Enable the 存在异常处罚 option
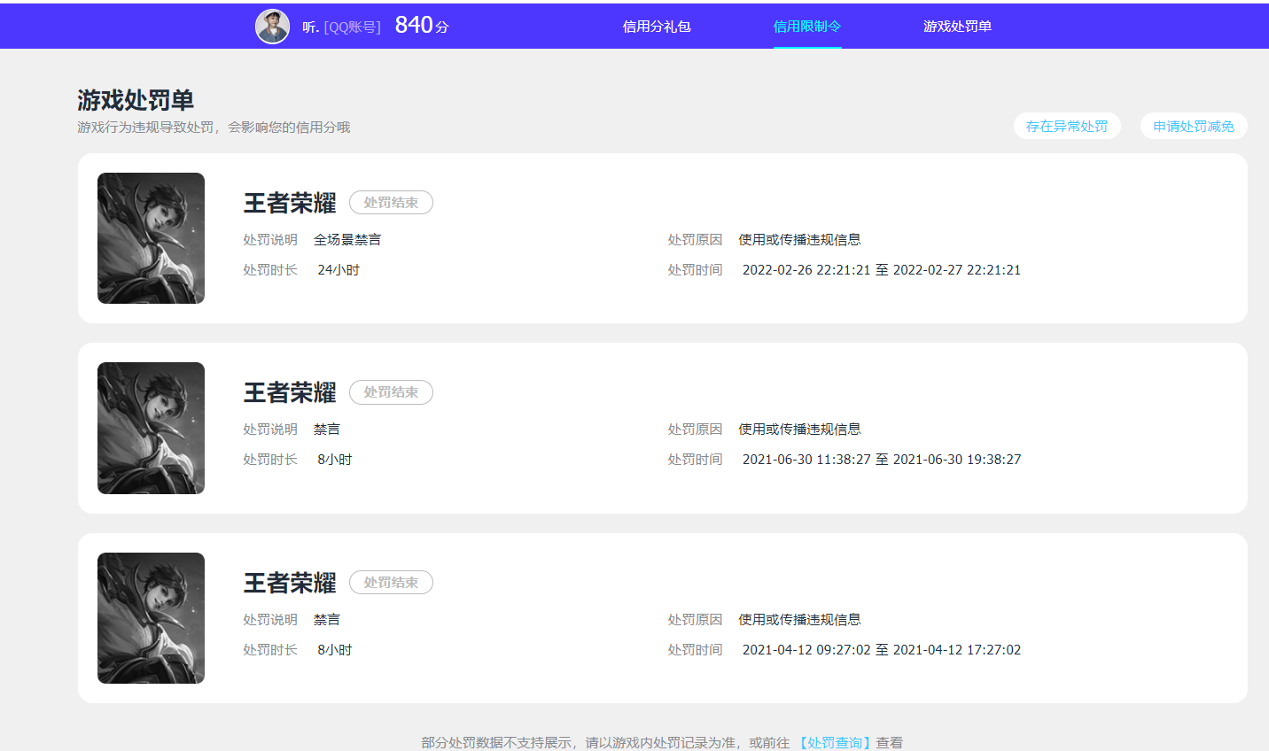This screenshot has width=1269, height=751. point(1067,126)
